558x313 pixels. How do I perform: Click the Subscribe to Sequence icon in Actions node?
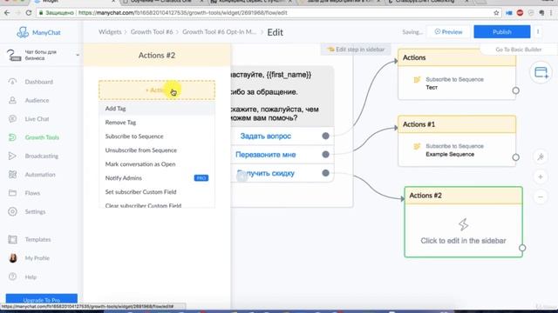tap(417, 79)
